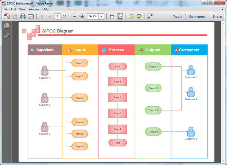Switch to read mode view
The width and height of the screenshot is (227, 165).
coord(150,17)
